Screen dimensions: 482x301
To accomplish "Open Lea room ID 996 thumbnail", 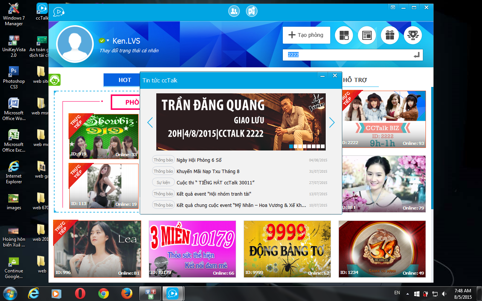I will pos(97,249).
